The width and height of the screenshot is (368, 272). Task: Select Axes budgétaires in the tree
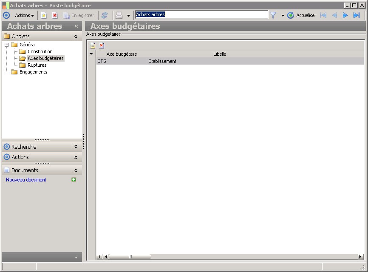click(45, 58)
